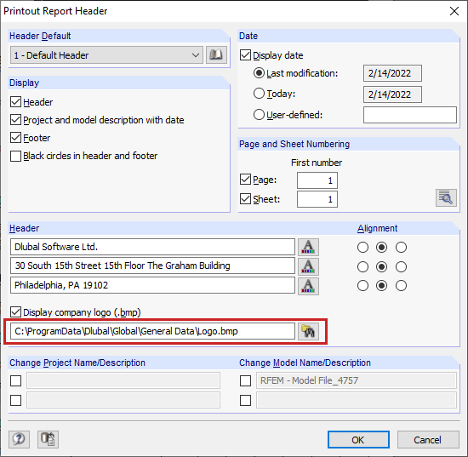Screen dimensions: 468x457
Task: Enable first Change Project Name checkbox
Action: click(x=15, y=381)
